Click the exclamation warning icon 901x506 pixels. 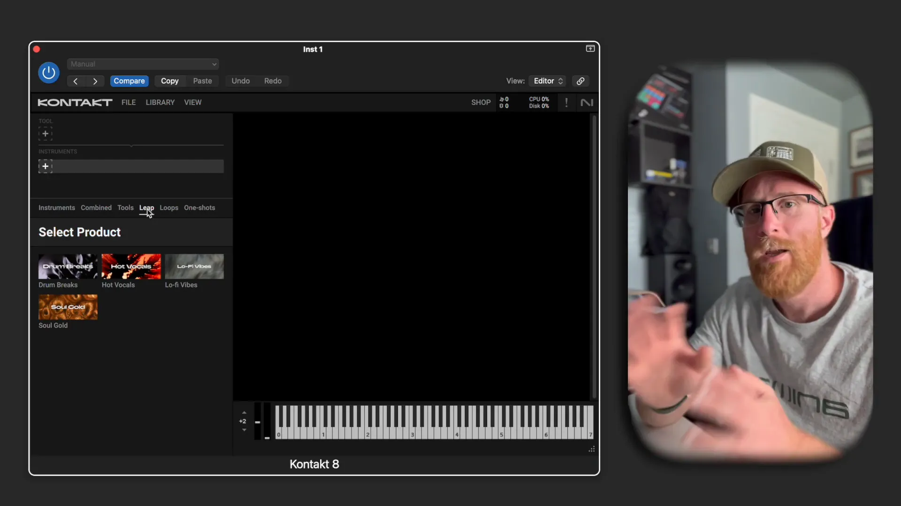(566, 103)
